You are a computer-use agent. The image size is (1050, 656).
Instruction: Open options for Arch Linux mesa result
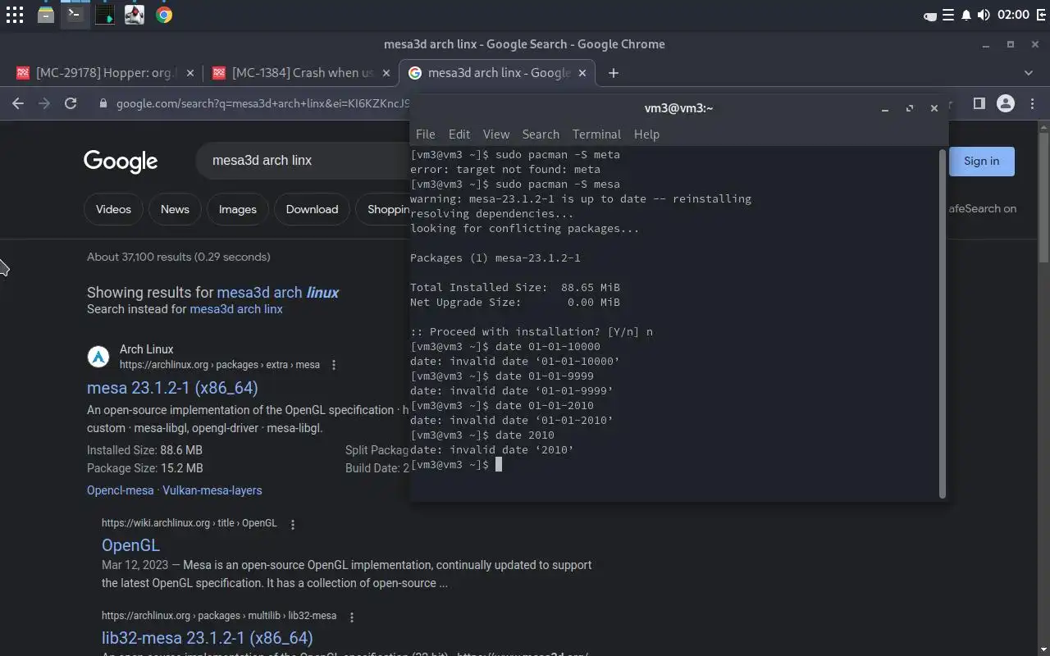click(334, 365)
